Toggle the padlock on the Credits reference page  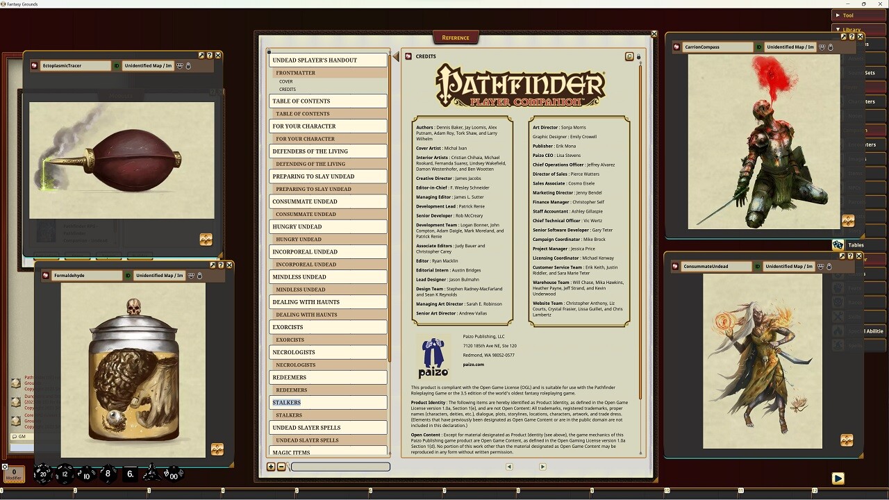(639, 56)
